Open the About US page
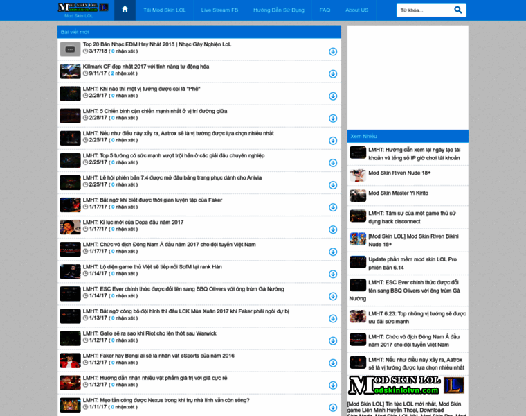526x416 pixels. click(x=356, y=10)
